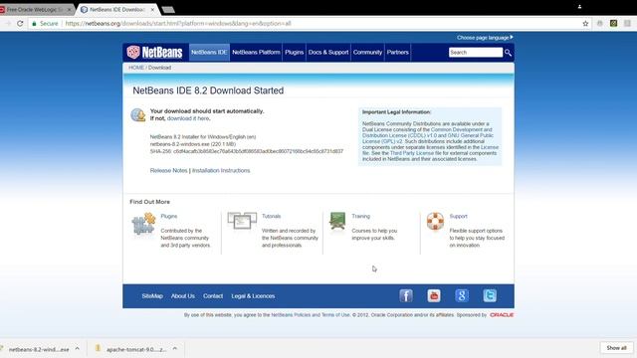Click the search magnifier icon
637x358 pixels.
[508, 53]
